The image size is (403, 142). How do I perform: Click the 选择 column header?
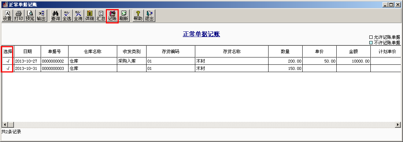(8, 51)
